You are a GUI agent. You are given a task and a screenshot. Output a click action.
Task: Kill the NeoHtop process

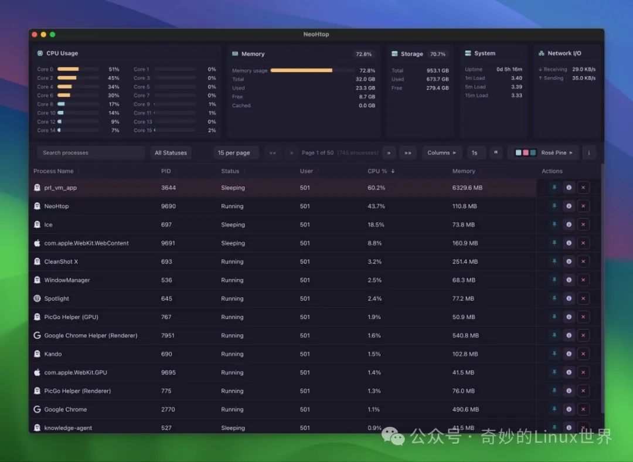pos(583,206)
